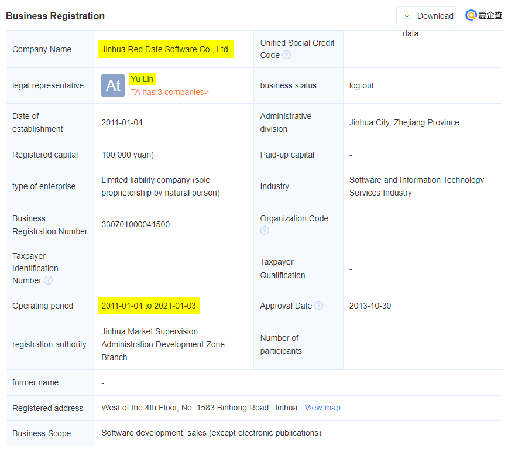Click the approval date value 2013-10-30

(370, 306)
